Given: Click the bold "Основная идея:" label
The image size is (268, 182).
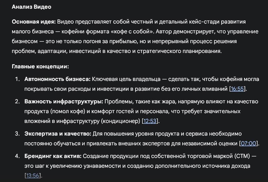Looking at the screenshot, I should pos(34,22).
